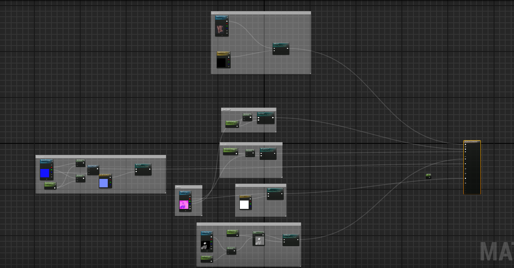This screenshot has width=514, height=268.
Task: Select the Roughness? switch parameter node
Action: click(268, 154)
